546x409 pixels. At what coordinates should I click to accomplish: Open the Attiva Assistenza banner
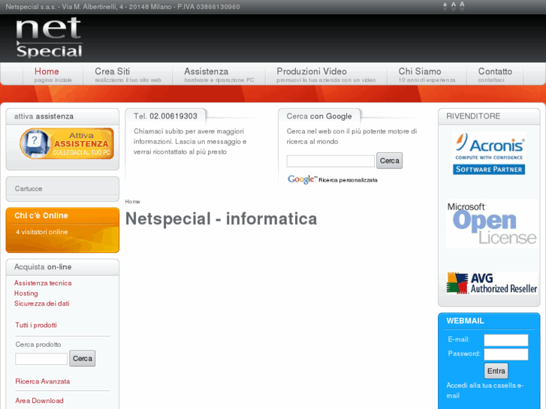coord(67,143)
